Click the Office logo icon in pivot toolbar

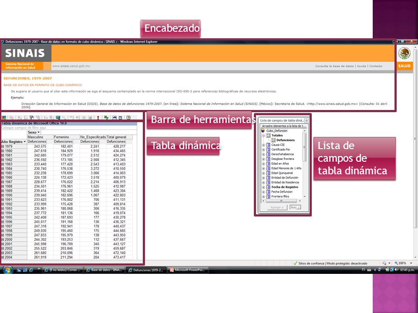[4, 117]
